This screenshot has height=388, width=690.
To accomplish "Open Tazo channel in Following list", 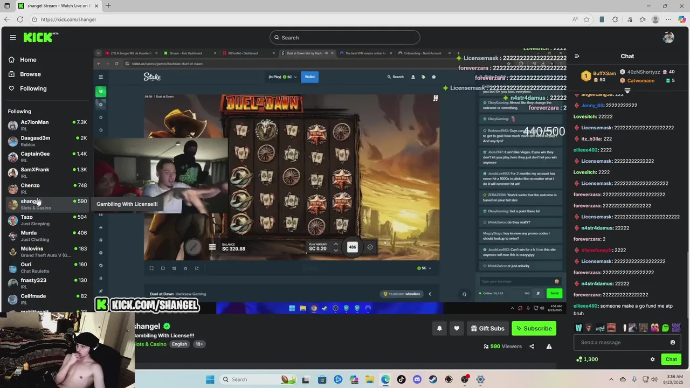I will pyautogui.click(x=47, y=220).
